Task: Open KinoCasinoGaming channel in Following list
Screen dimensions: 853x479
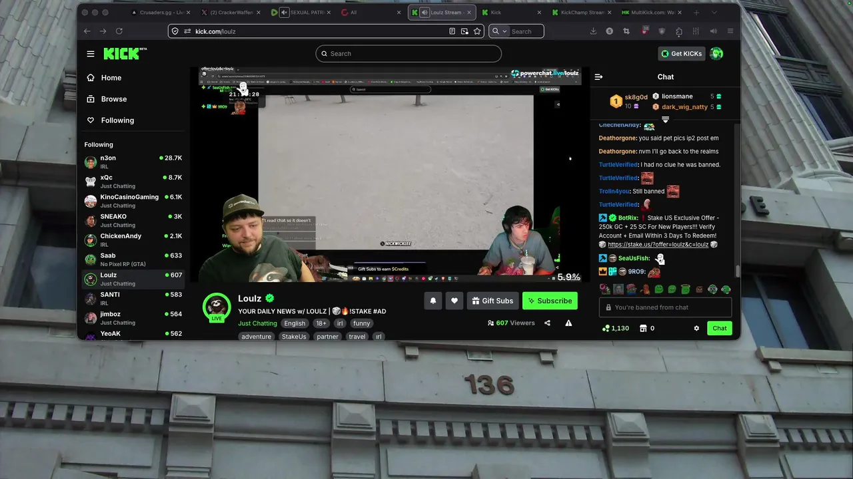Action: [133, 201]
